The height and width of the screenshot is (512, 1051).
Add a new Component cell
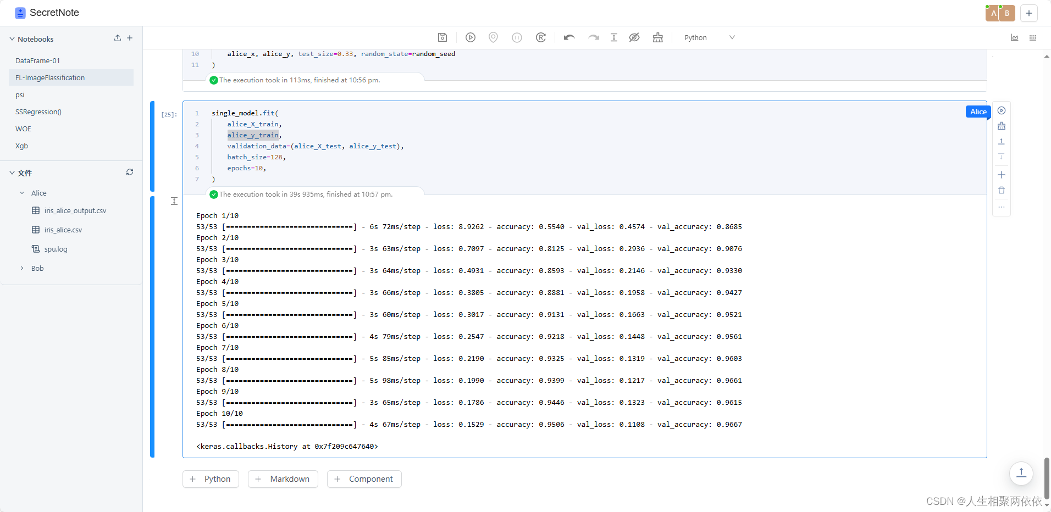[x=364, y=479]
